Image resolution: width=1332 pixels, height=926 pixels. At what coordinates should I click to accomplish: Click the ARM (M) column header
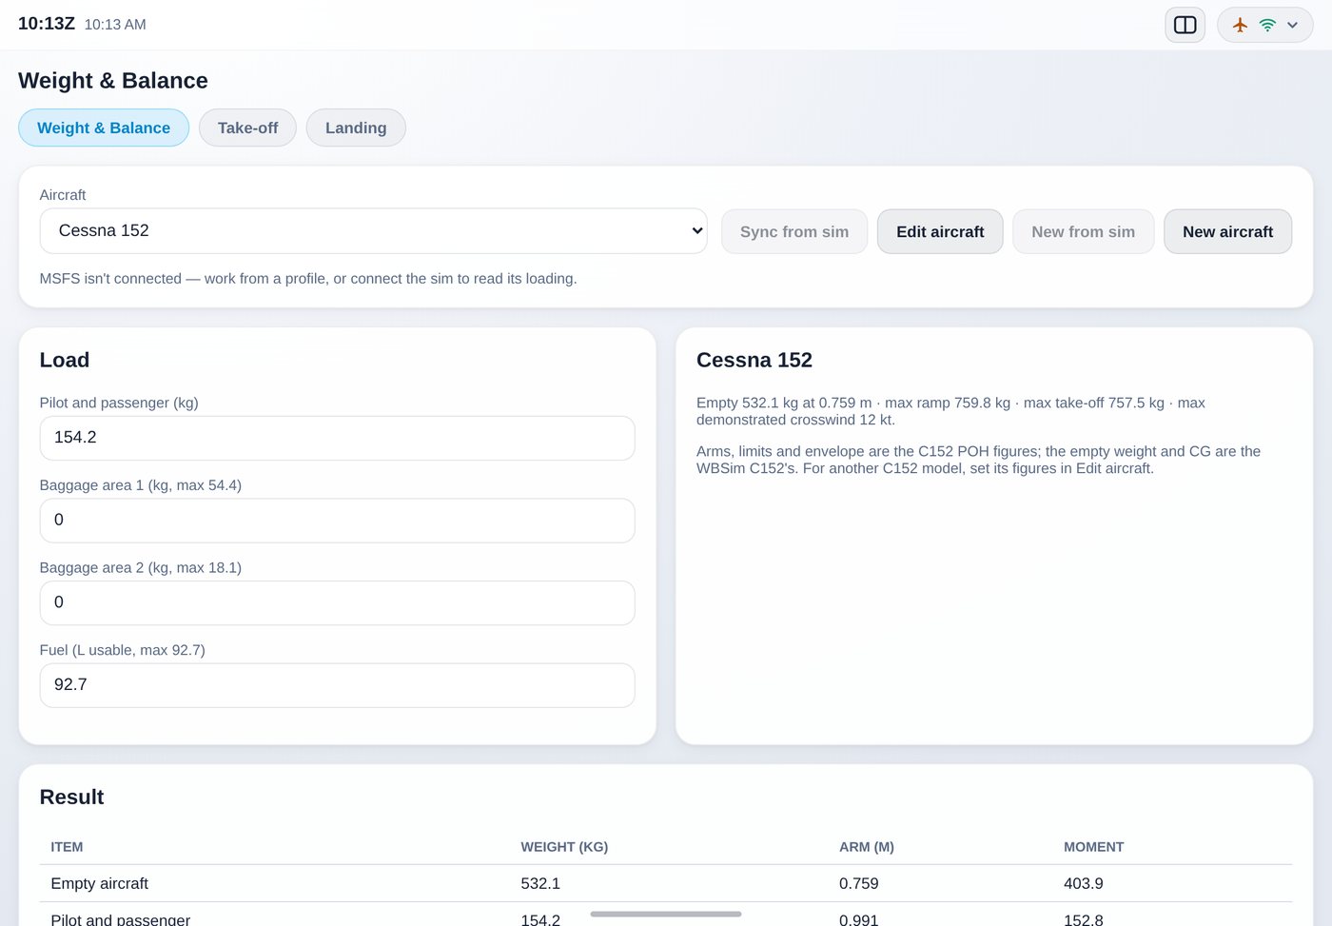(x=867, y=847)
